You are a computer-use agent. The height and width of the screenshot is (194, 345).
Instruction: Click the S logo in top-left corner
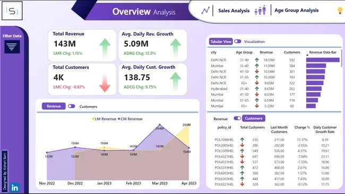pyautogui.click(x=12, y=11)
